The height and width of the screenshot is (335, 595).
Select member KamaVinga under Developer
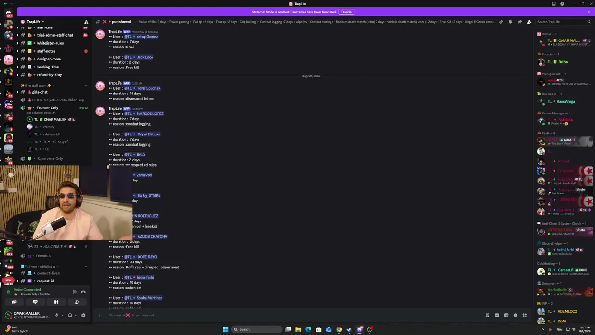(x=565, y=101)
